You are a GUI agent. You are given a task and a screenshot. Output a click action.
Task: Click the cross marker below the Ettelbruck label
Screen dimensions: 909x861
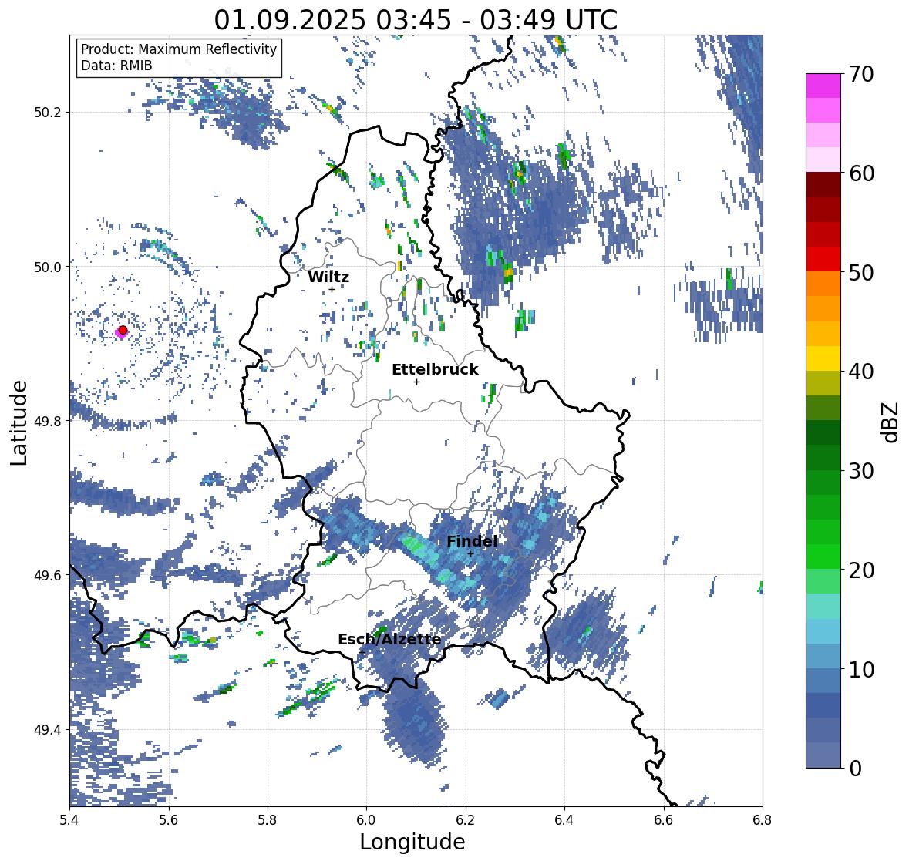click(x=416, y=382)
